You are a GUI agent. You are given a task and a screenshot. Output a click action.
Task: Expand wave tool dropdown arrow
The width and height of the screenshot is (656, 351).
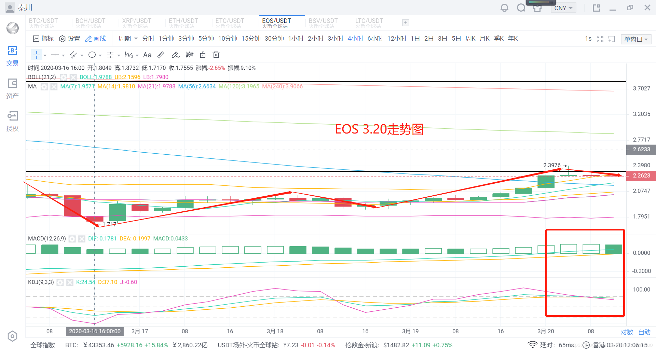(137, 55)
